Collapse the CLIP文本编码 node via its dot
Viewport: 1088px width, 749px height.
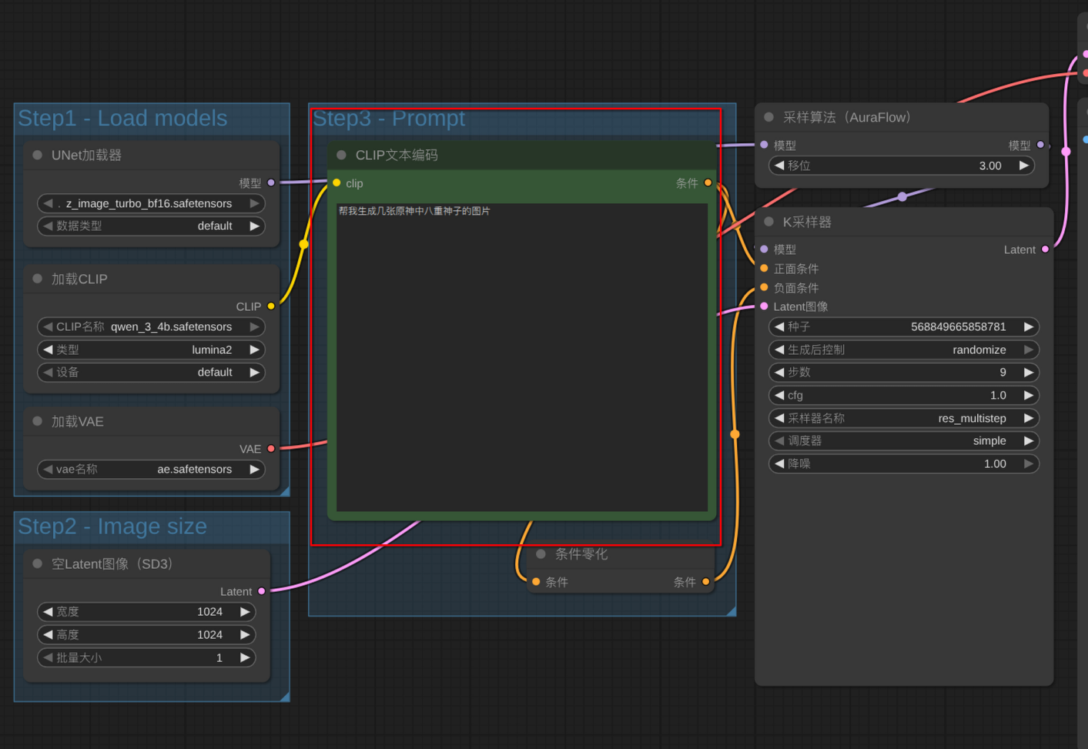[x=341, y=155]
